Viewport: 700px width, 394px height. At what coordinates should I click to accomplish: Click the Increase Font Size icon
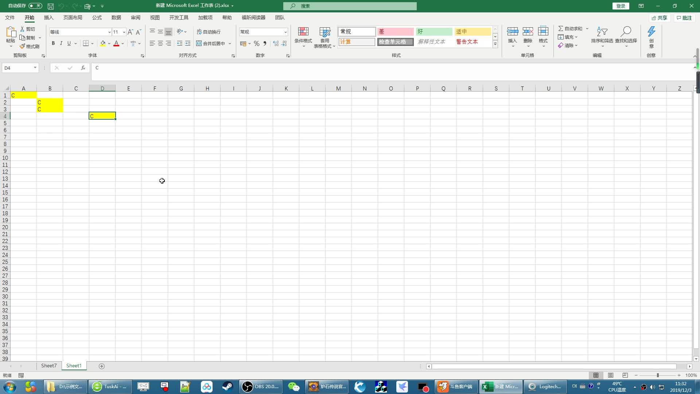click(130, 32)
